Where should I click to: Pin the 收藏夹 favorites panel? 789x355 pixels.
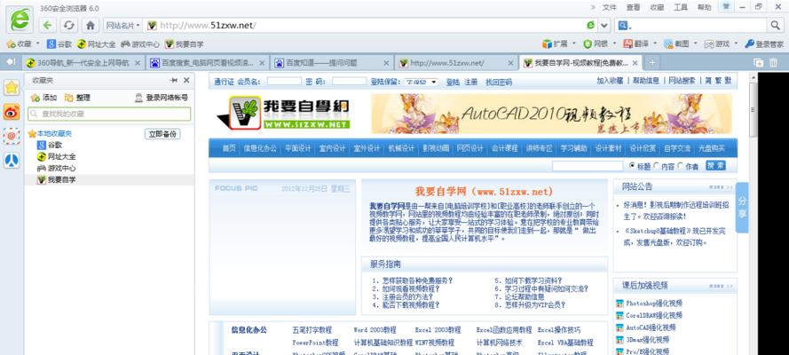pos(174,81)
